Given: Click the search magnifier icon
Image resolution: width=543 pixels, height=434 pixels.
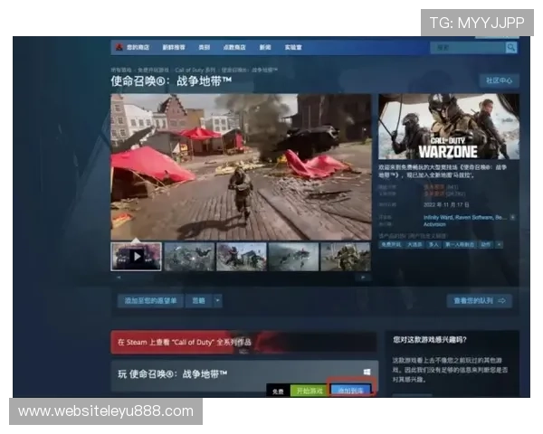Looking at the screenshot, I should coord(511,47).
